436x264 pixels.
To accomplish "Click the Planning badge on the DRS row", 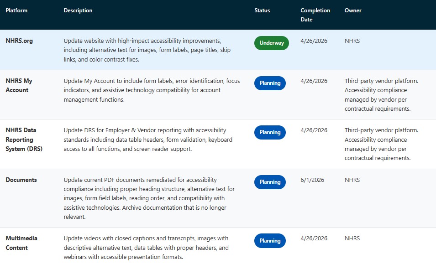I will 270,132.
